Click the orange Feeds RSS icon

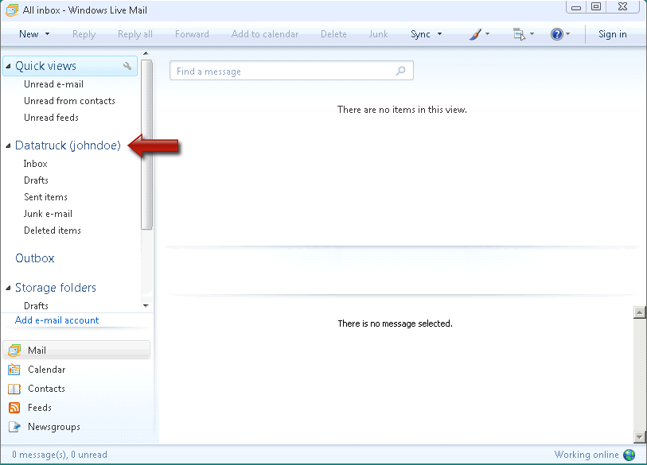[14, 408]
